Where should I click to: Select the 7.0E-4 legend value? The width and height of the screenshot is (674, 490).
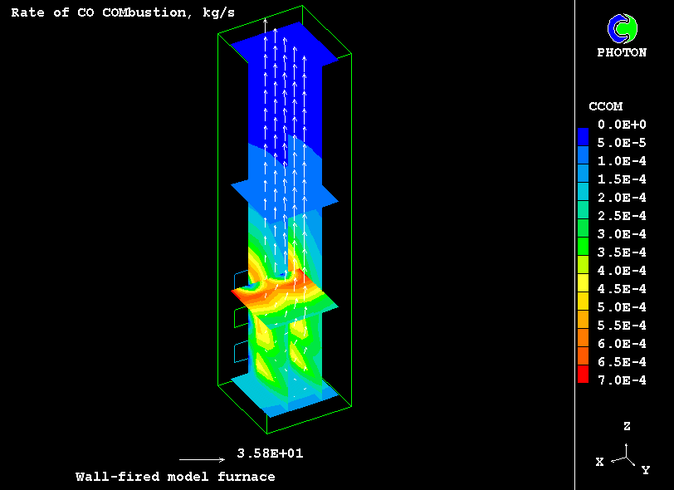coord(622,380)
